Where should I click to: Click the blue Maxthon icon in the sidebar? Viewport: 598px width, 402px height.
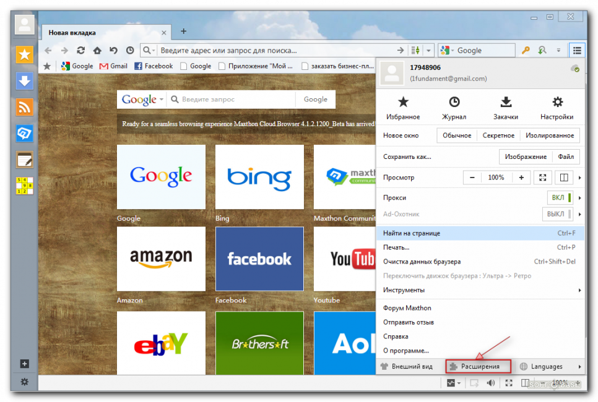(x=24, y=134)
